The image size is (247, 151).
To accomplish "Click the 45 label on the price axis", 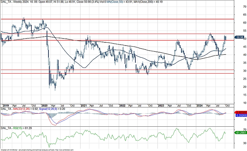I will coord(245,47).
